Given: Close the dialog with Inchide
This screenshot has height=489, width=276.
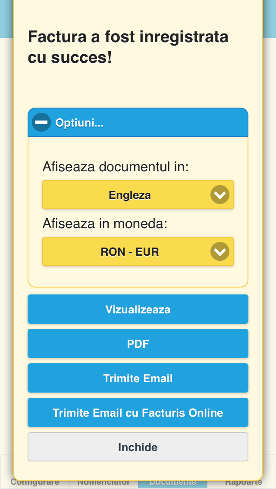Looking at the screenshot, I should tap(138, 447).
